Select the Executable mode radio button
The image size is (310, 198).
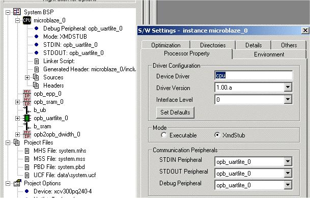click(164, 135)
